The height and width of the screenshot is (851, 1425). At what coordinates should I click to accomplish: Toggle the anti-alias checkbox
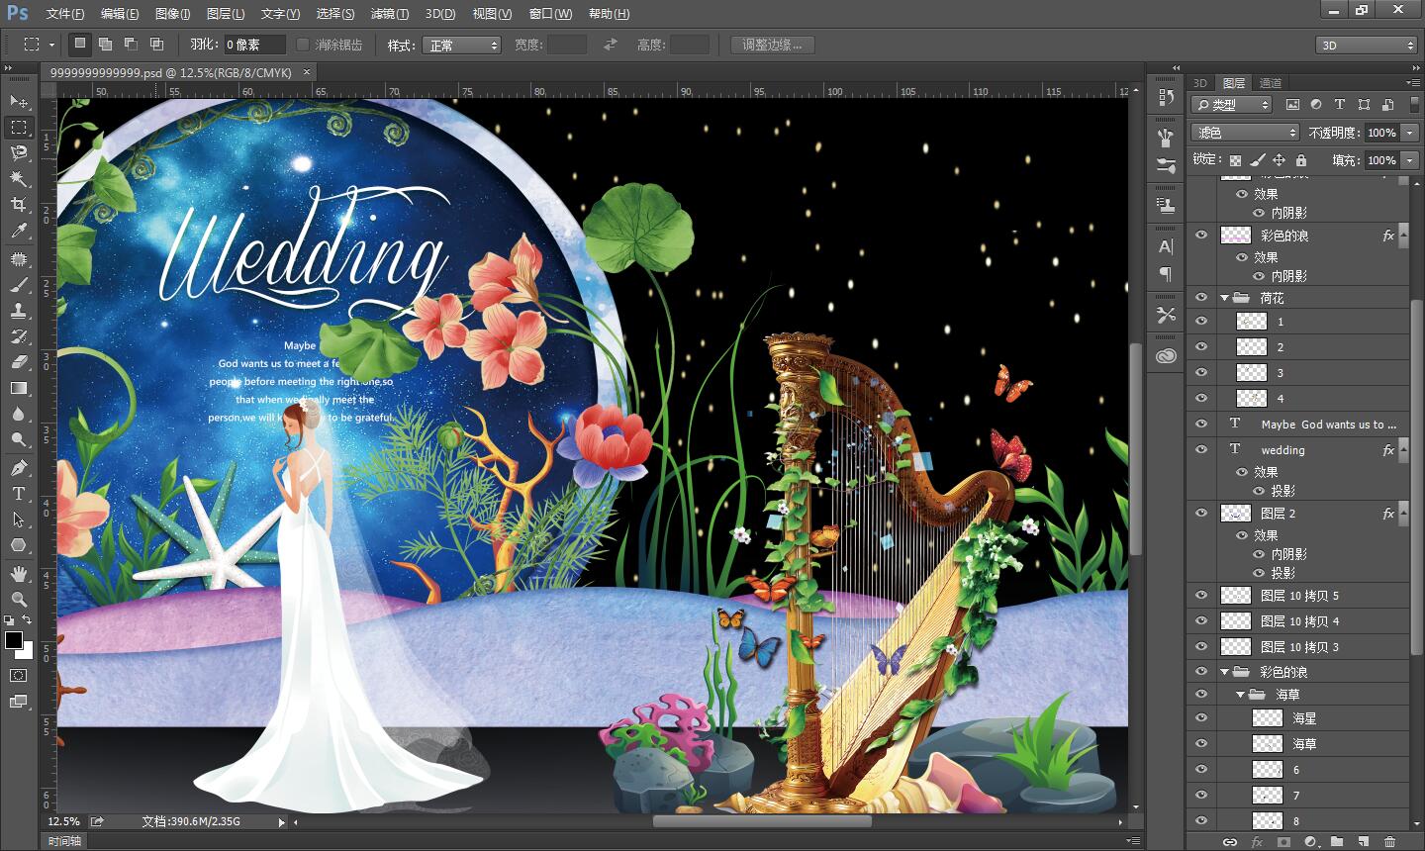[303, 45]
